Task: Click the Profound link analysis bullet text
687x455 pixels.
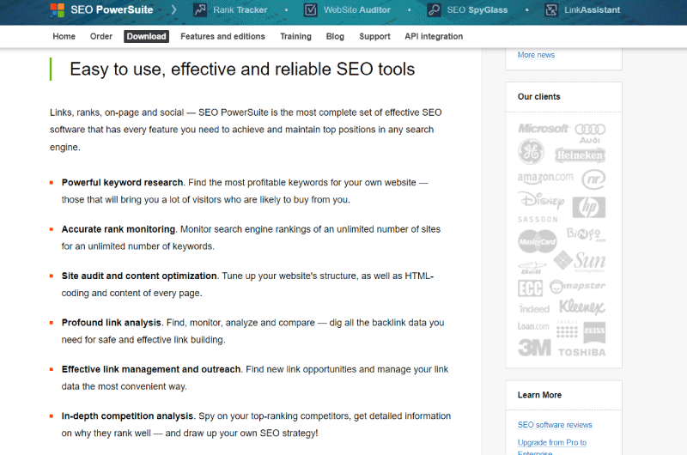Action: 112,323
